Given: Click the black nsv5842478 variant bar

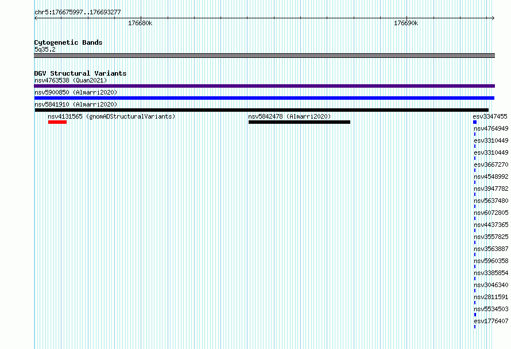Looking at the screenshot, I should [x=299, y=122].
